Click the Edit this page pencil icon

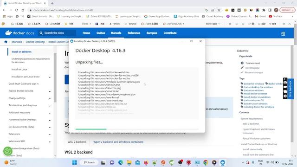coord(242,68)
